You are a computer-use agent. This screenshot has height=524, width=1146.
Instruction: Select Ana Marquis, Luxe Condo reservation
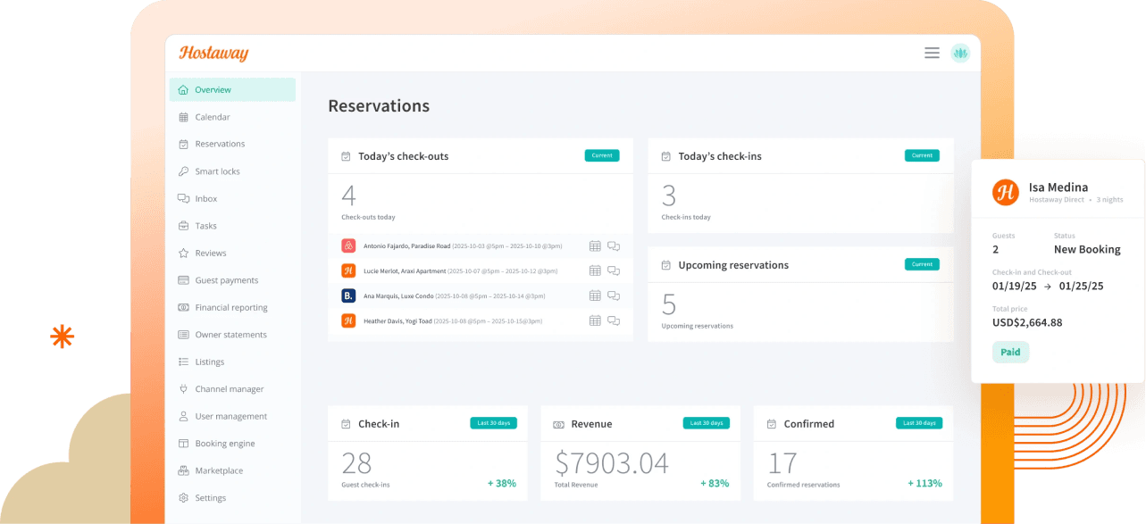pyautogui.click(x=481, y=295)
